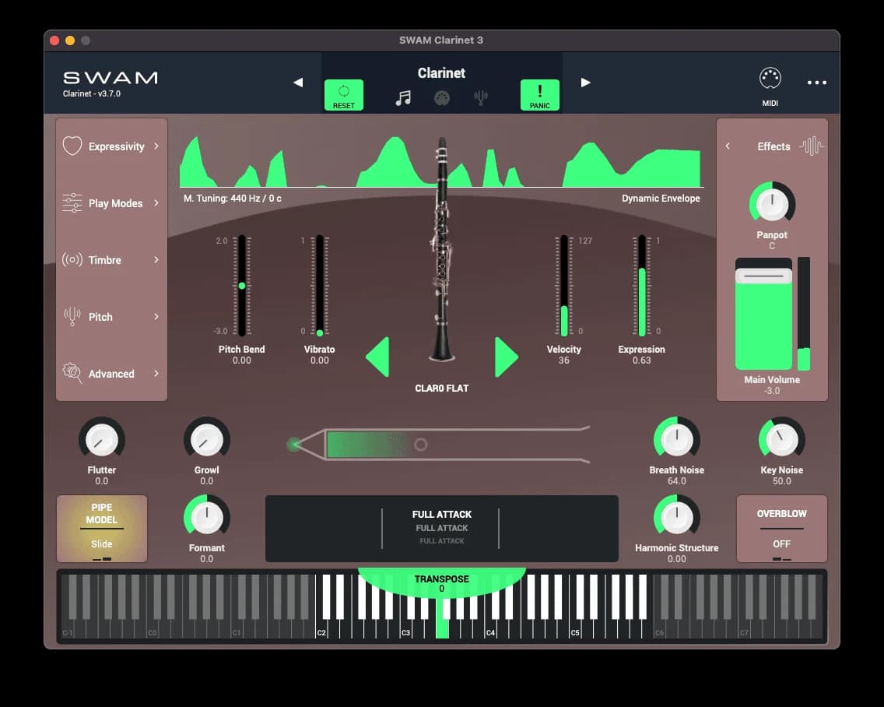Click the Main Volume fader handle
This screenshot has height=707, width=884.
click(x=763, y=276)
